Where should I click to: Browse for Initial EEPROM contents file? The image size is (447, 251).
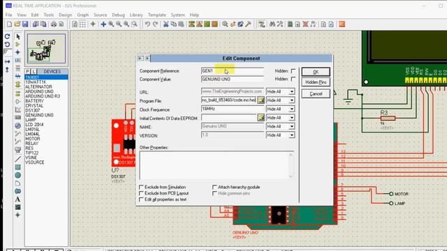coord(261,118)
